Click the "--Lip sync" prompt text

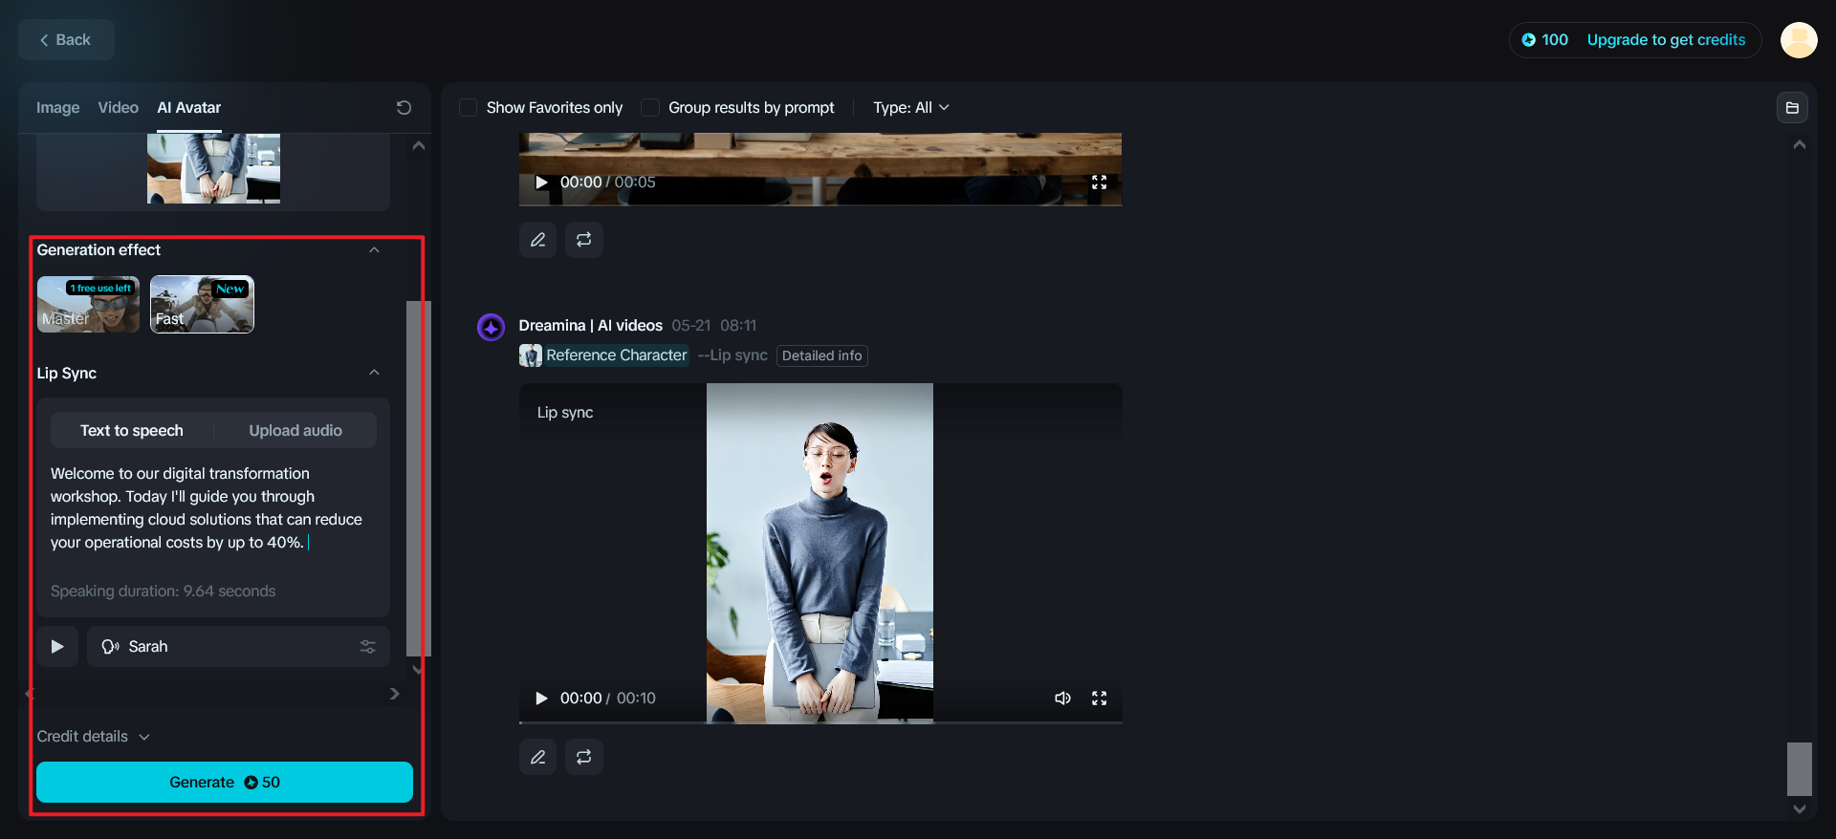[x=732, y=355]
